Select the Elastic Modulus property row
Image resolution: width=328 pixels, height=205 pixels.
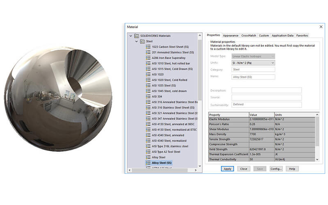[262, 119]
